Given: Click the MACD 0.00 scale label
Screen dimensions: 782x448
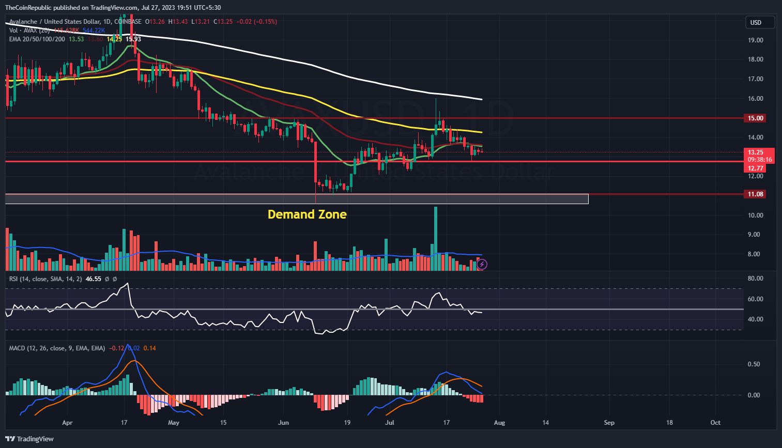Looking at the screenshot, I should pos(754,395).
